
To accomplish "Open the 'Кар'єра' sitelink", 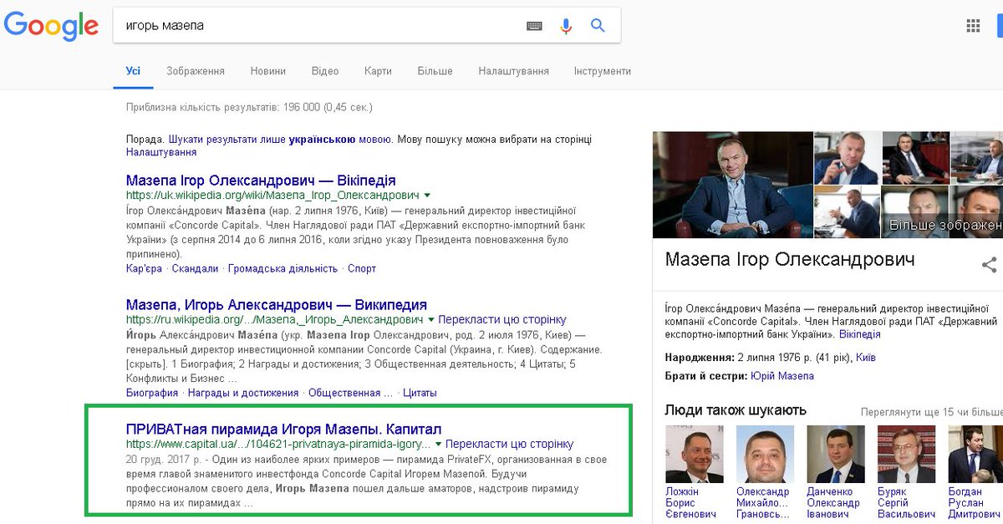I will 144,268.
